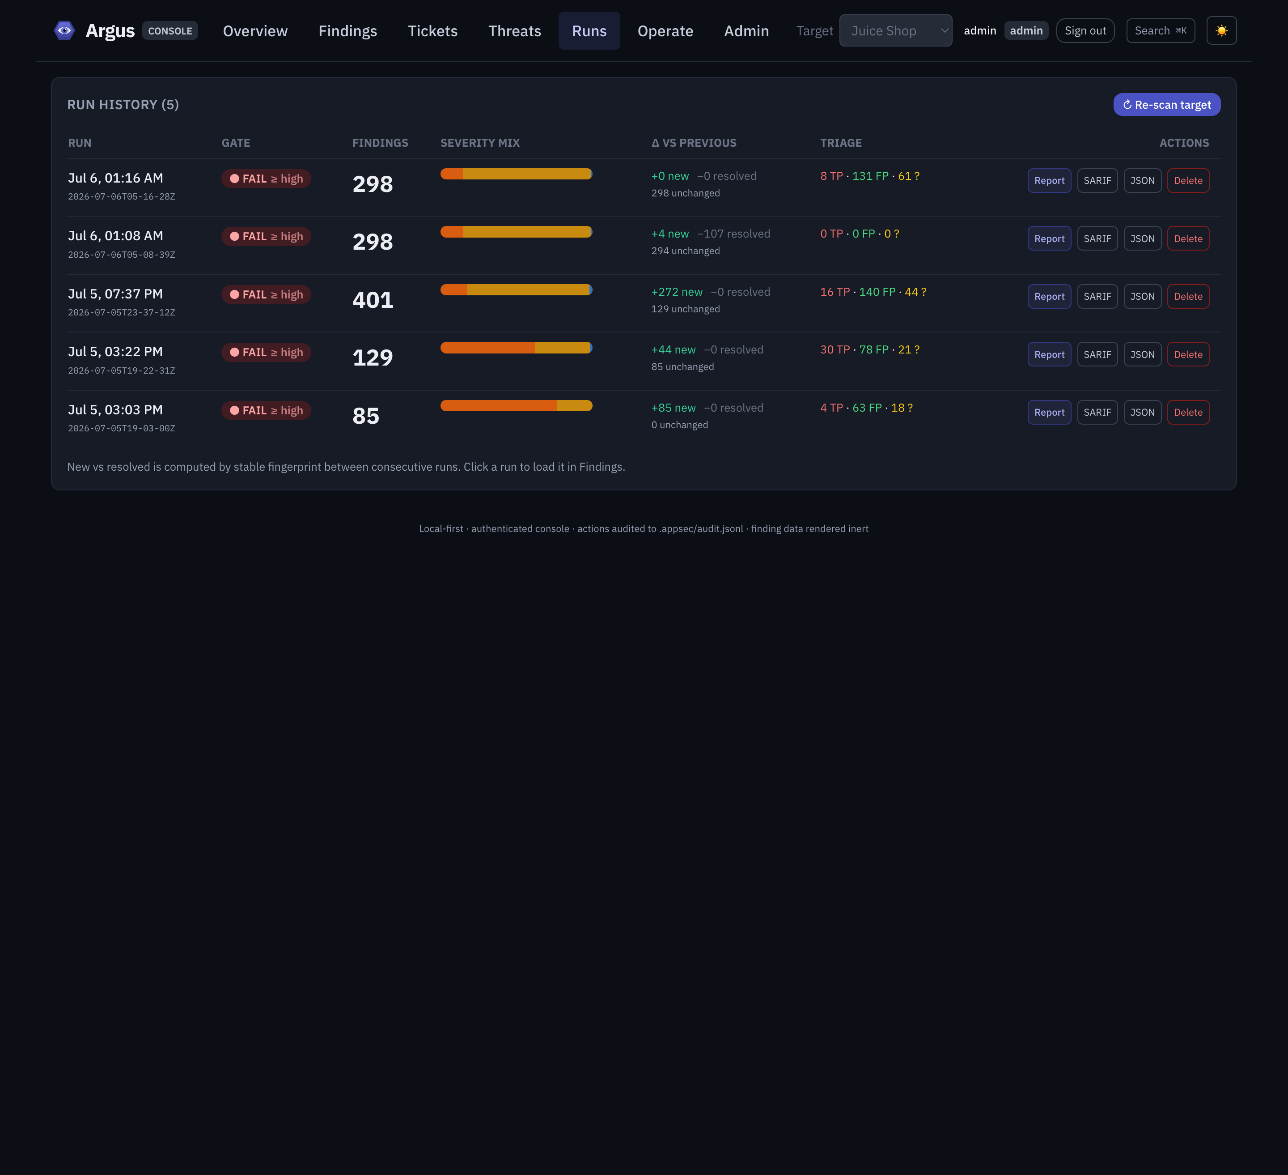Click severity mix bar of the 129 run

click(516, 348)
